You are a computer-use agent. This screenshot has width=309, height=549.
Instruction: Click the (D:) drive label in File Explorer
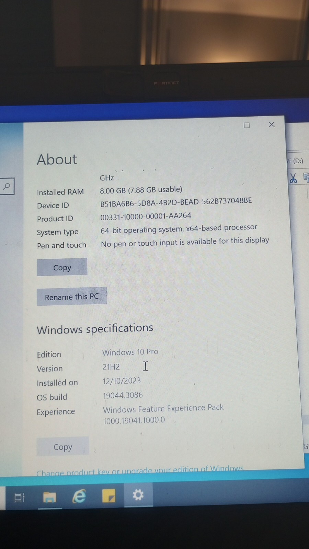[296, 161]
